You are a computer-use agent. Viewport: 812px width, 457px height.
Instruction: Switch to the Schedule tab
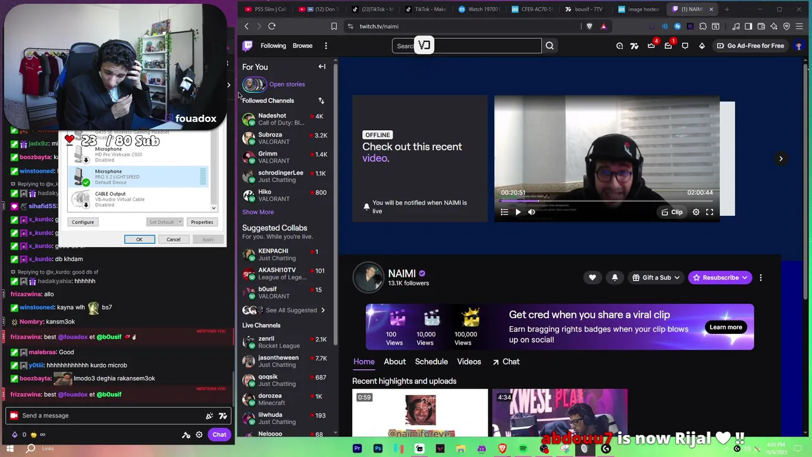click(431, 362)
